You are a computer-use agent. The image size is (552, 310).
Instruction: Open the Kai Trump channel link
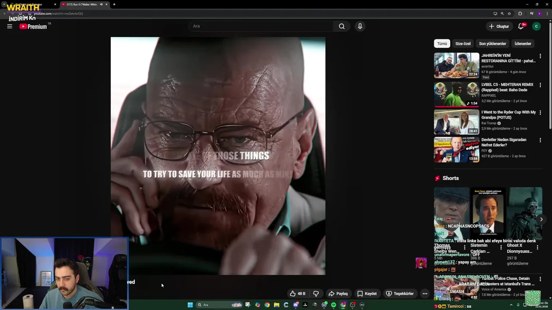tap(489, 123)
